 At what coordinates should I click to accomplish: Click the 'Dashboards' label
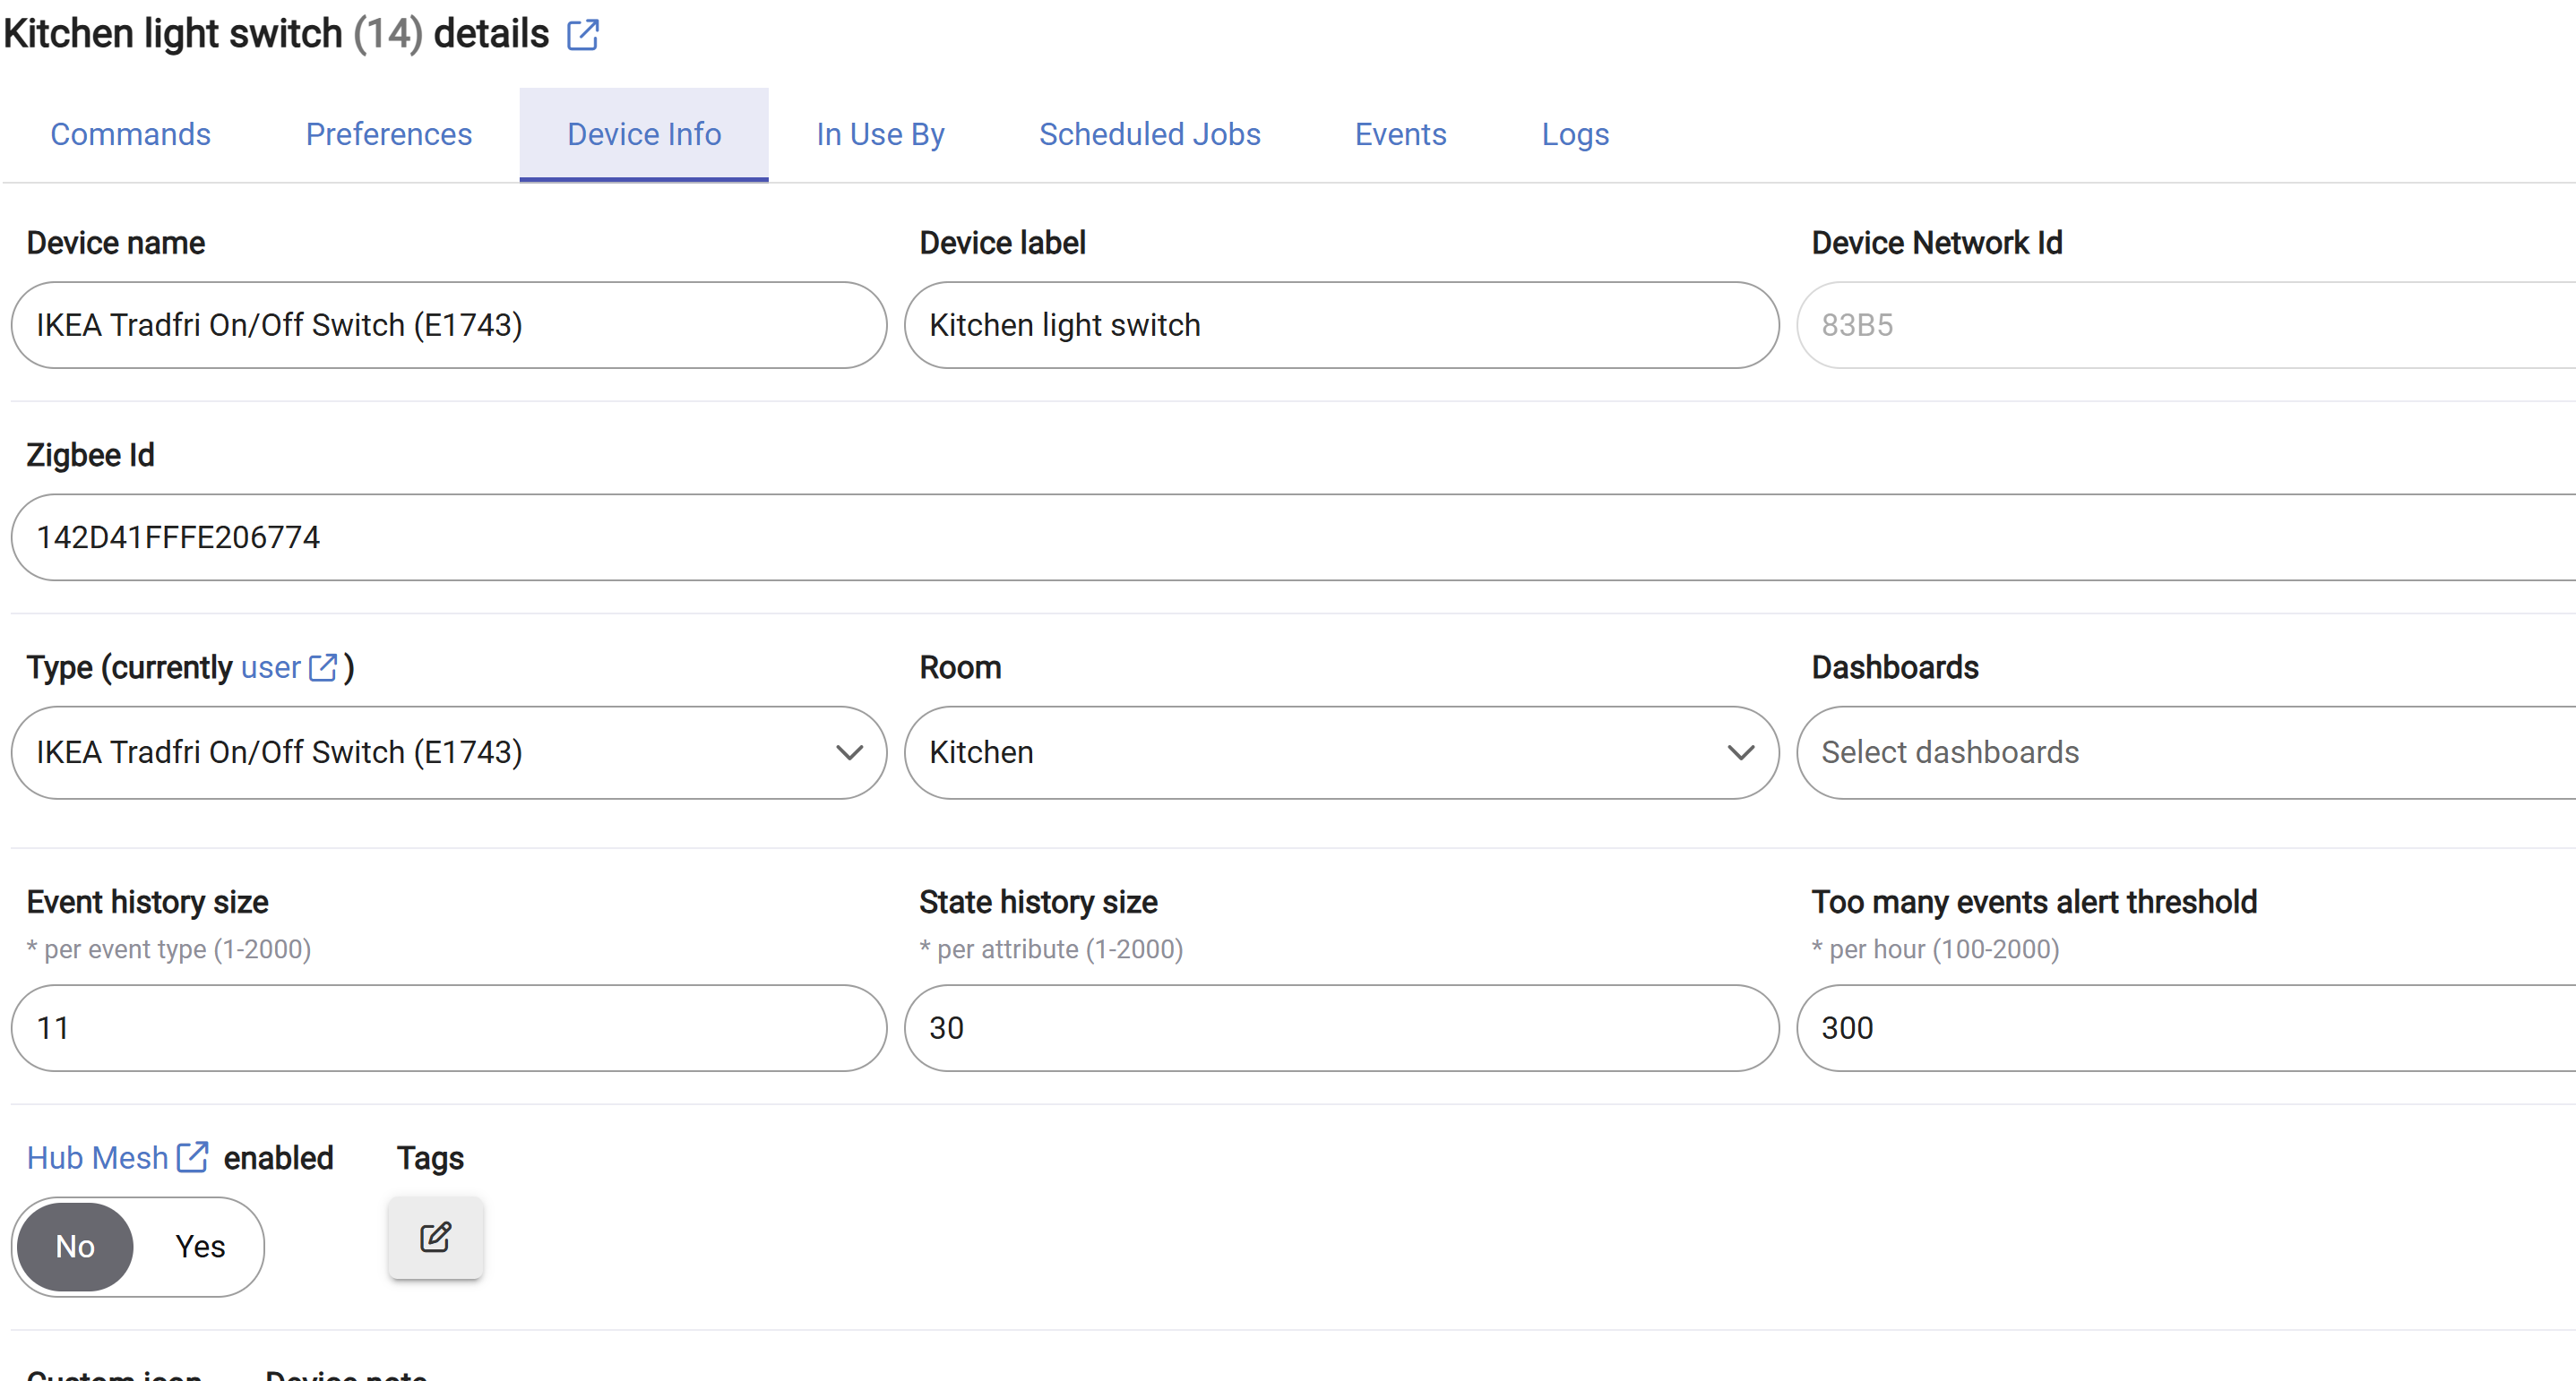[x=1895, y=667]
